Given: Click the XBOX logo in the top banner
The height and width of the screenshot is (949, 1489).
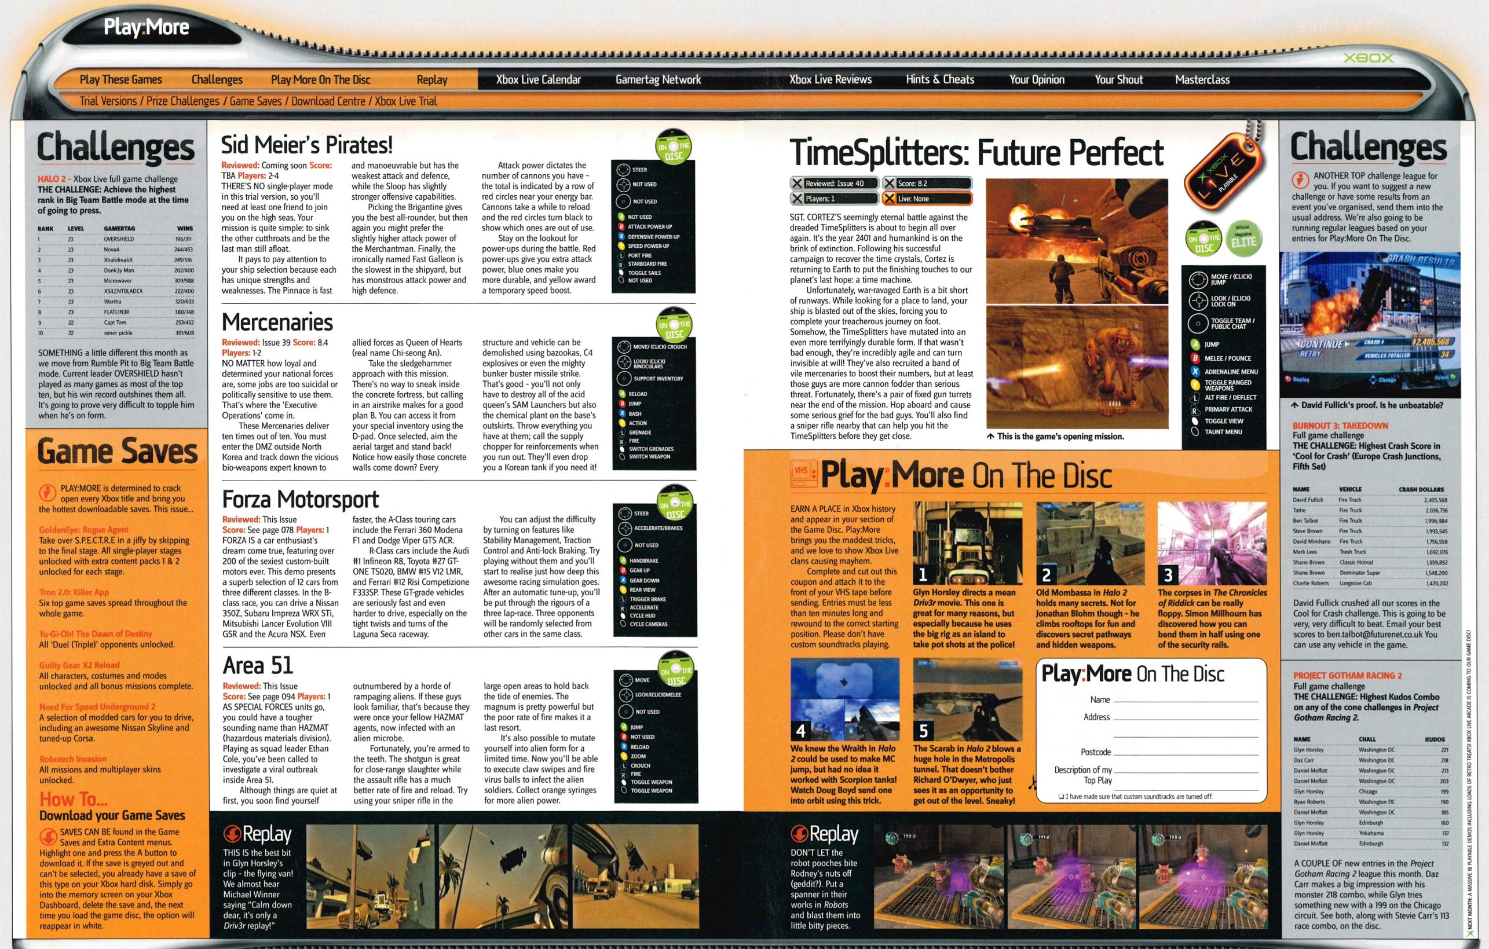Looking at the screenshot, I should click(1369, 58).
